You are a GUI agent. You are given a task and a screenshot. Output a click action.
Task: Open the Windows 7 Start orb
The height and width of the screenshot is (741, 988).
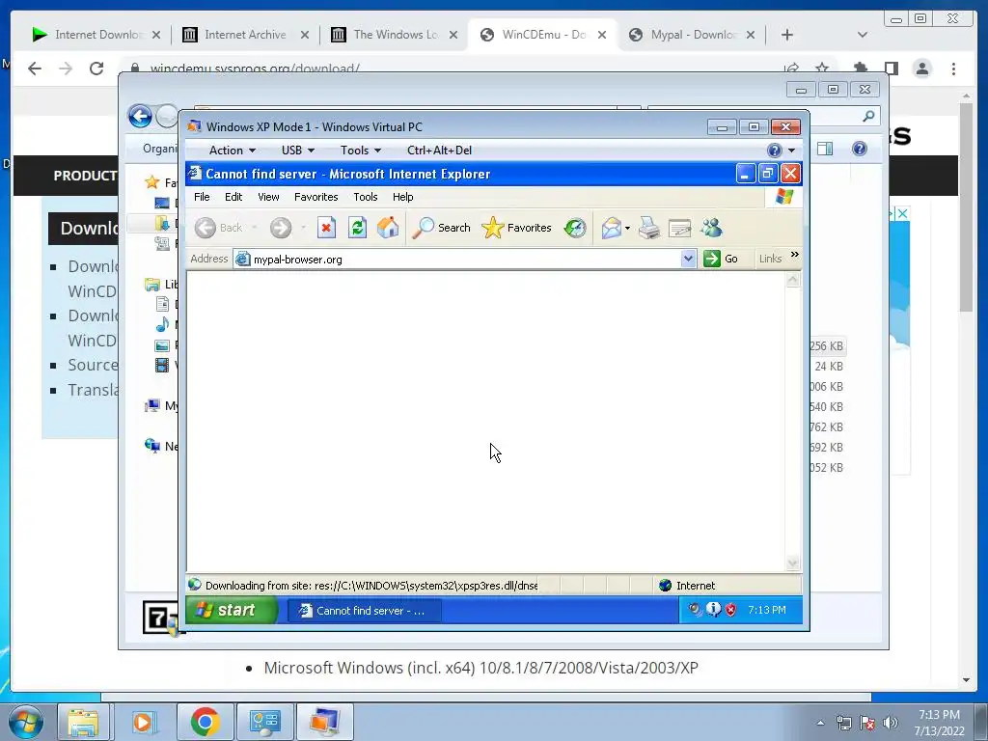[x=26, y=722]
